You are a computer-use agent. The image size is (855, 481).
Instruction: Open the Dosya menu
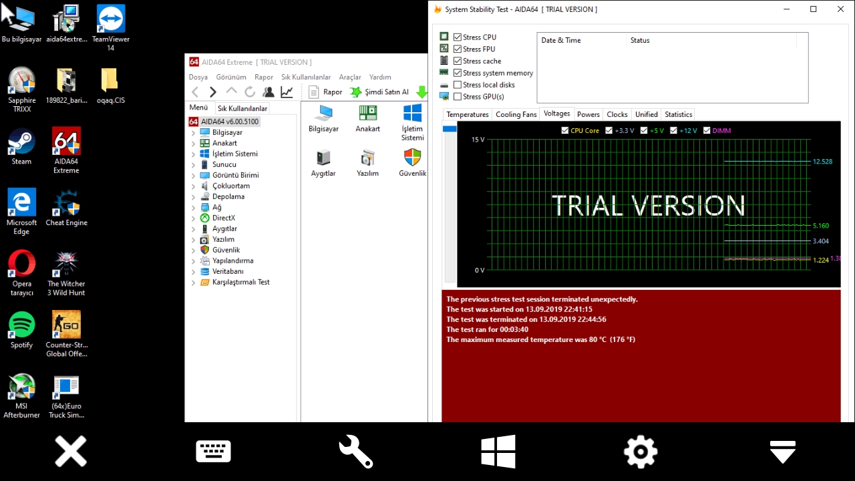(x=198, y=77)
